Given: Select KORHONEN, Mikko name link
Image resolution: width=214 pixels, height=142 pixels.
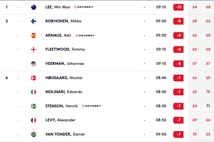Looking at the screenshot, I should 63,21.
